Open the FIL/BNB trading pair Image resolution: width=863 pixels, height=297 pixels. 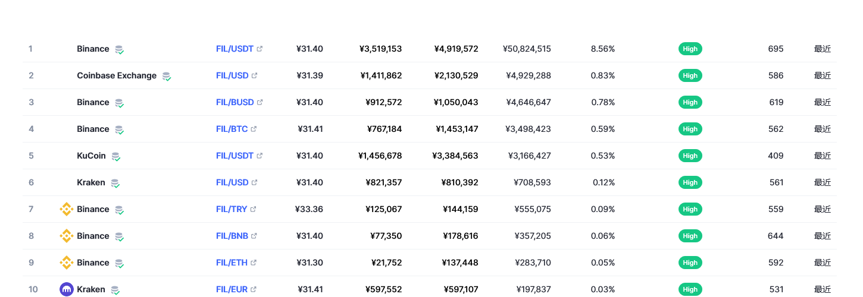[232, 236]
